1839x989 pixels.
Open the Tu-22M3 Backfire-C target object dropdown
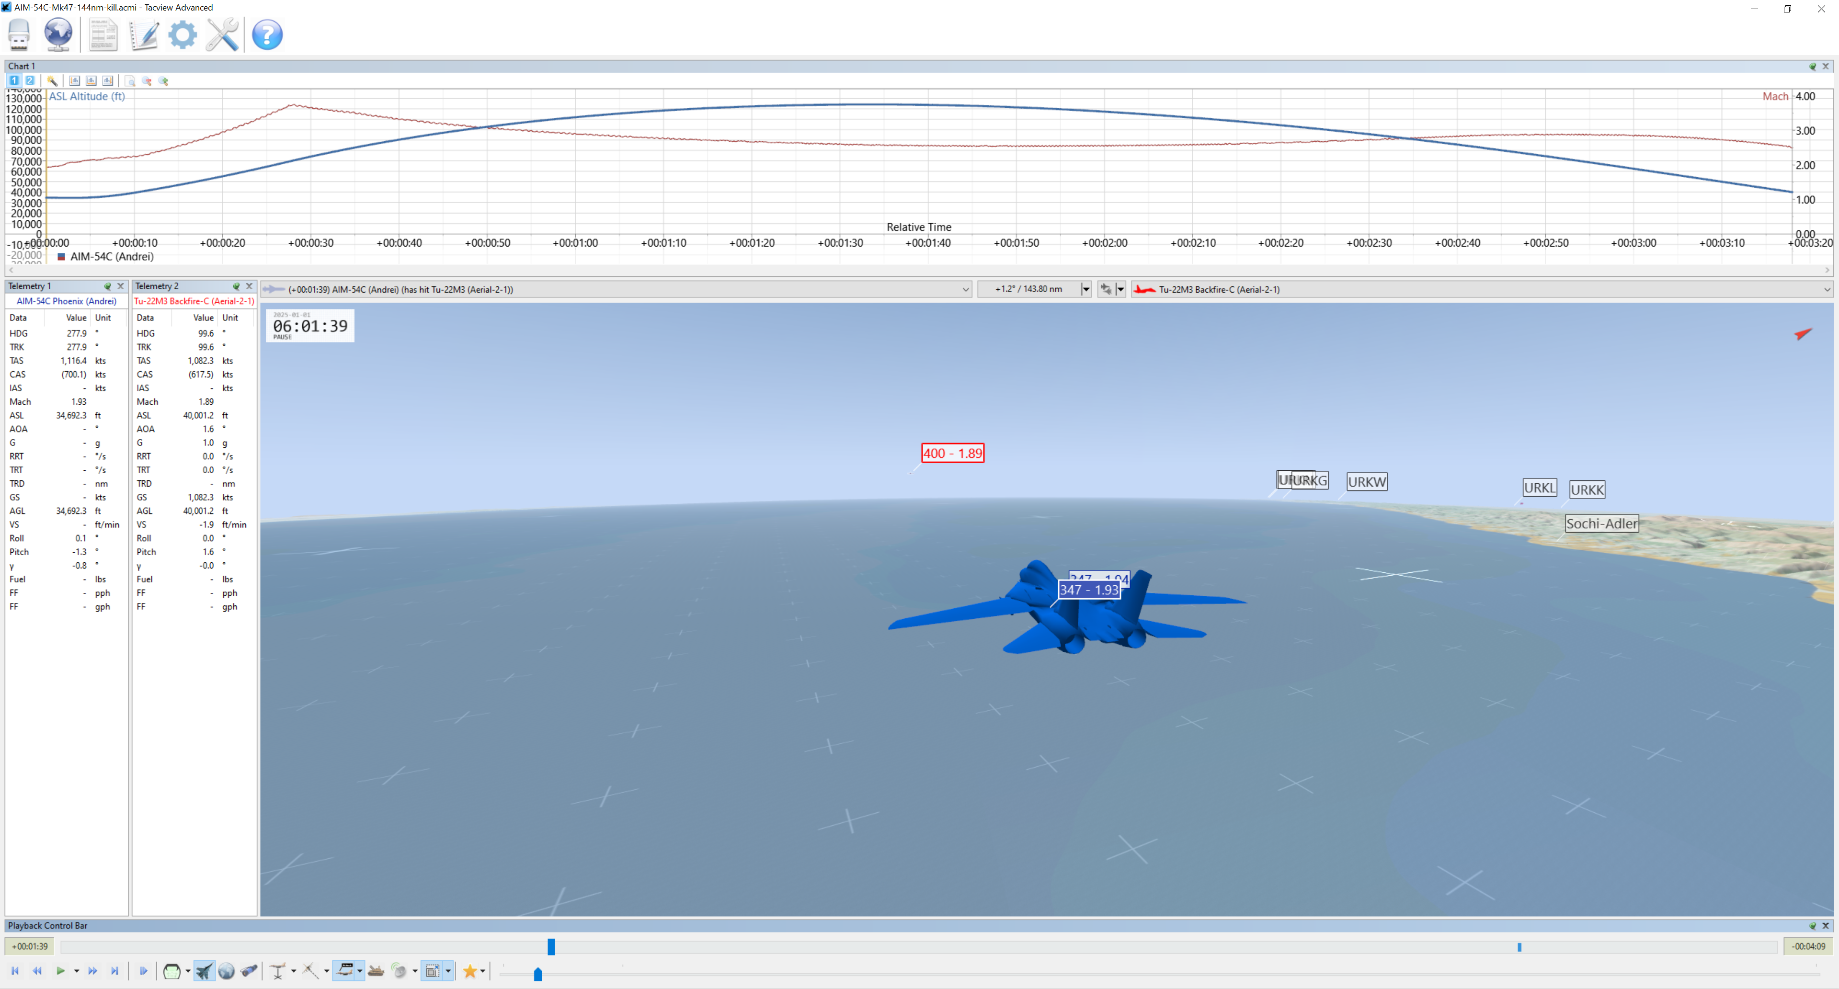[1827, 289]
